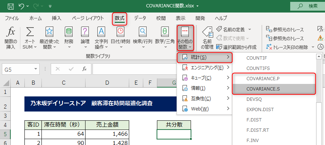This screenshot has height=145, width=325.
Task: Select row 5 header
Action: [5, 134]
